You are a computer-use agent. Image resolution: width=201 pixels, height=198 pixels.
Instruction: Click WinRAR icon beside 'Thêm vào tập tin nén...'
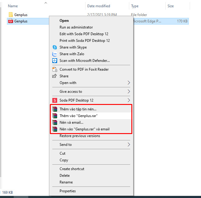pyautogui.click(x=55, y=109)
